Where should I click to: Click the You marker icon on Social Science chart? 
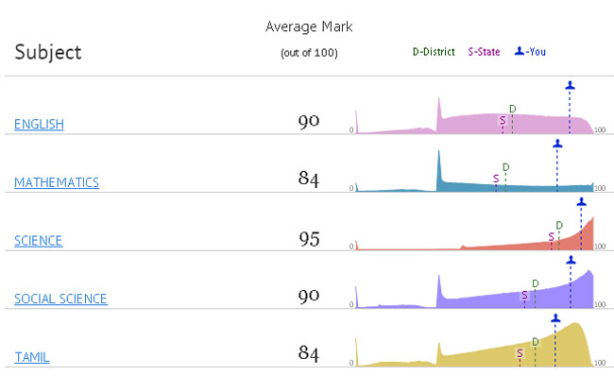[571, 260]
